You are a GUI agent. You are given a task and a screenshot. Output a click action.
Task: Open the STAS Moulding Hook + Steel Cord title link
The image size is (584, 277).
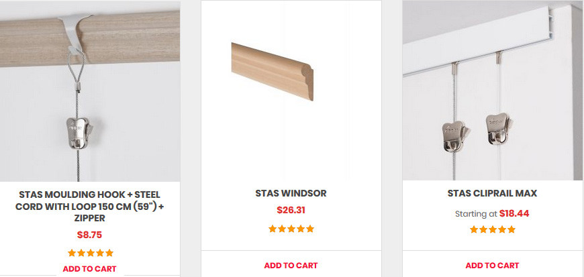pos(90,205)
